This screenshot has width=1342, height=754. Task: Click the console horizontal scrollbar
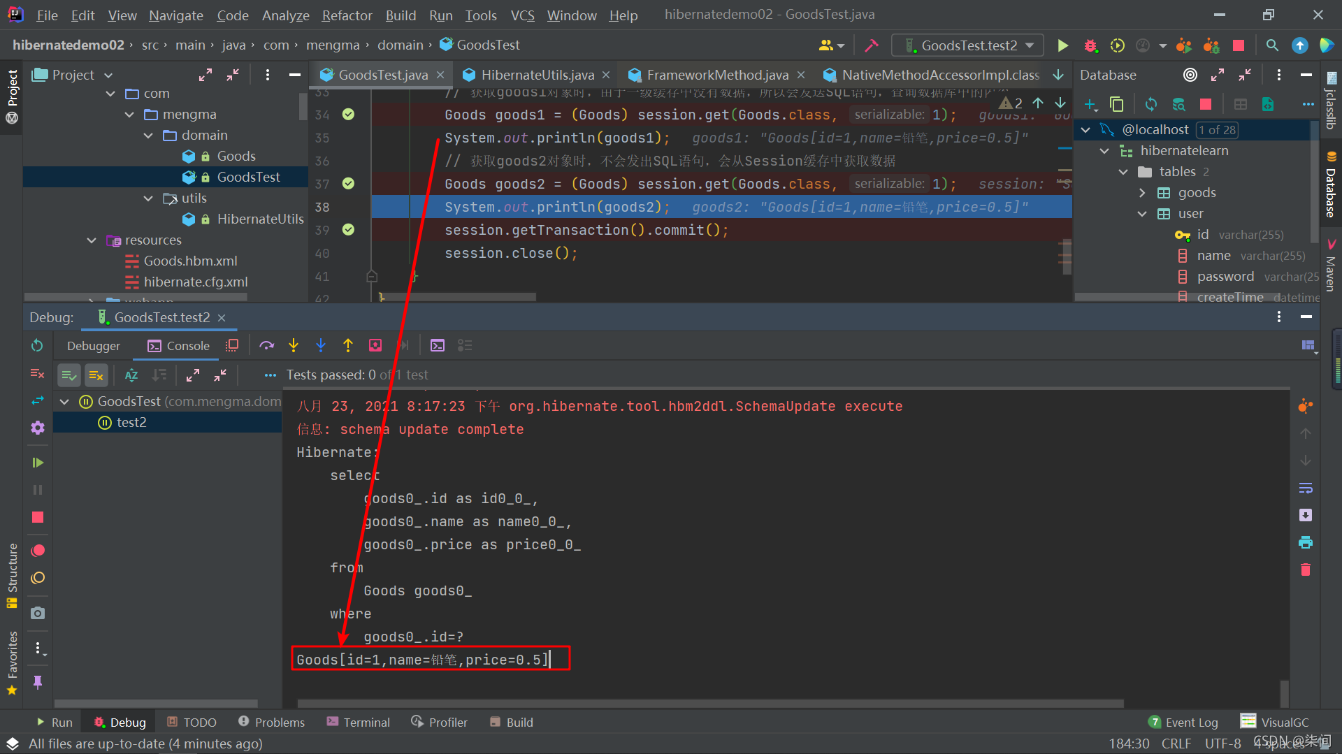[710, 704]
